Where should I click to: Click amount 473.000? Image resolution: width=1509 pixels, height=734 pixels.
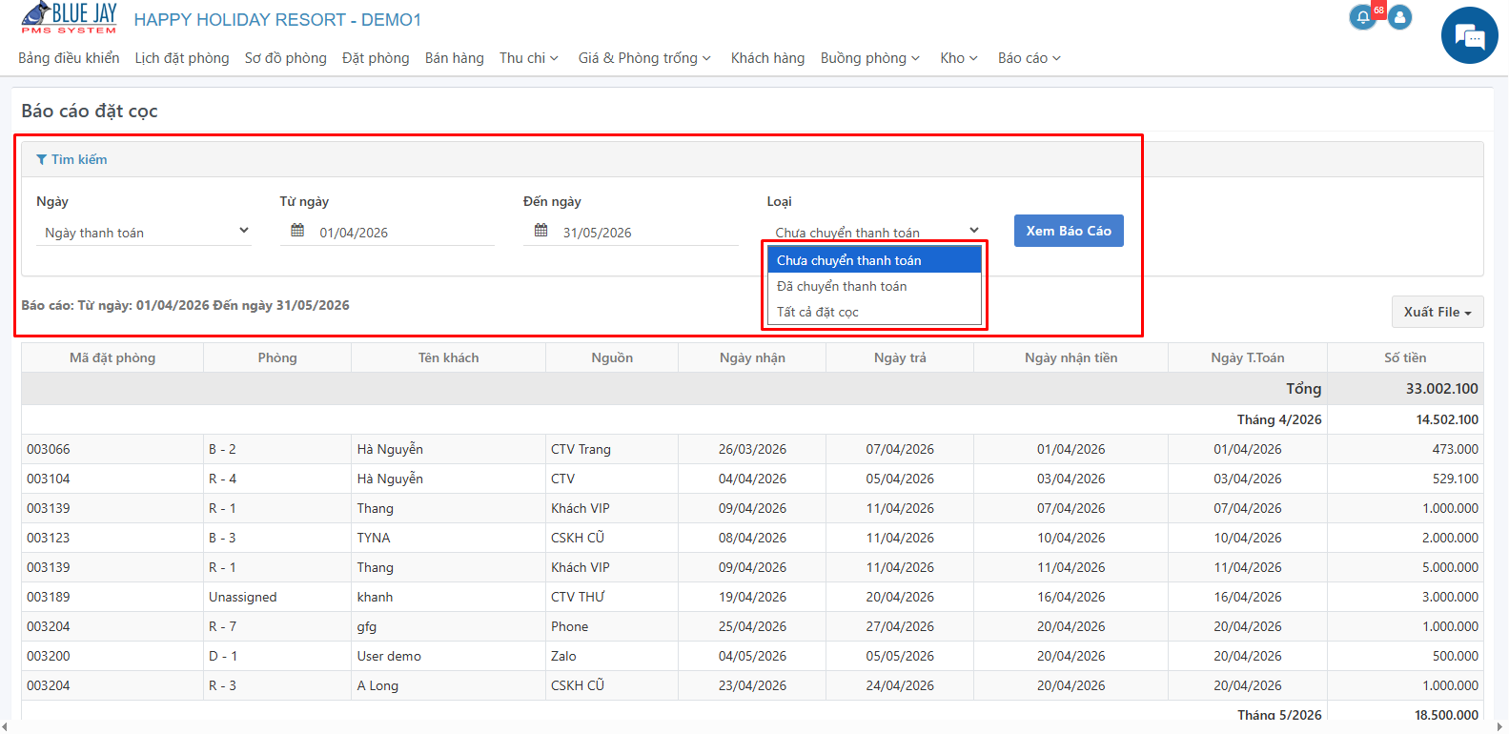point(1456,449)
